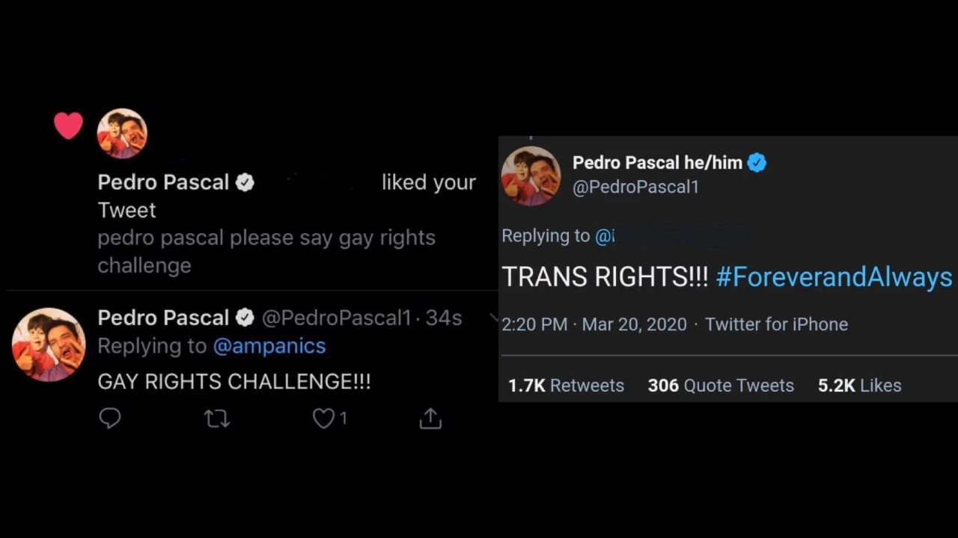Open more-options chevron on the 34s reply
The height and width of the screenshot is (538, 958).
click(493, 318)
